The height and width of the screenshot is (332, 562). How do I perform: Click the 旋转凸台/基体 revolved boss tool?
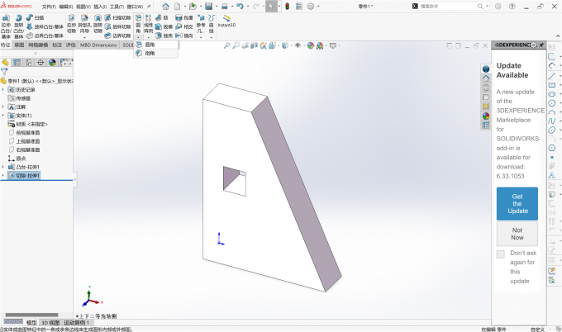(x=19, y=26)
